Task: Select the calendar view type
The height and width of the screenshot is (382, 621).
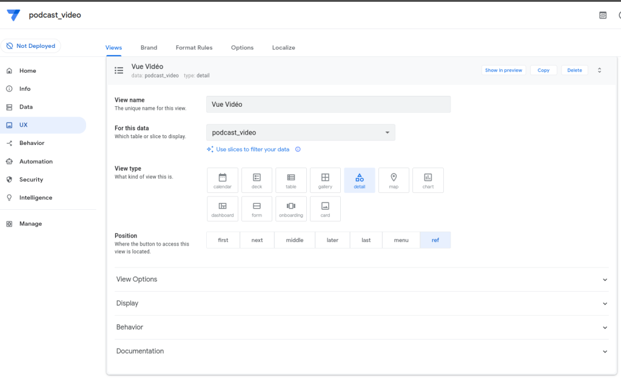Action: (x=223, y=181)
